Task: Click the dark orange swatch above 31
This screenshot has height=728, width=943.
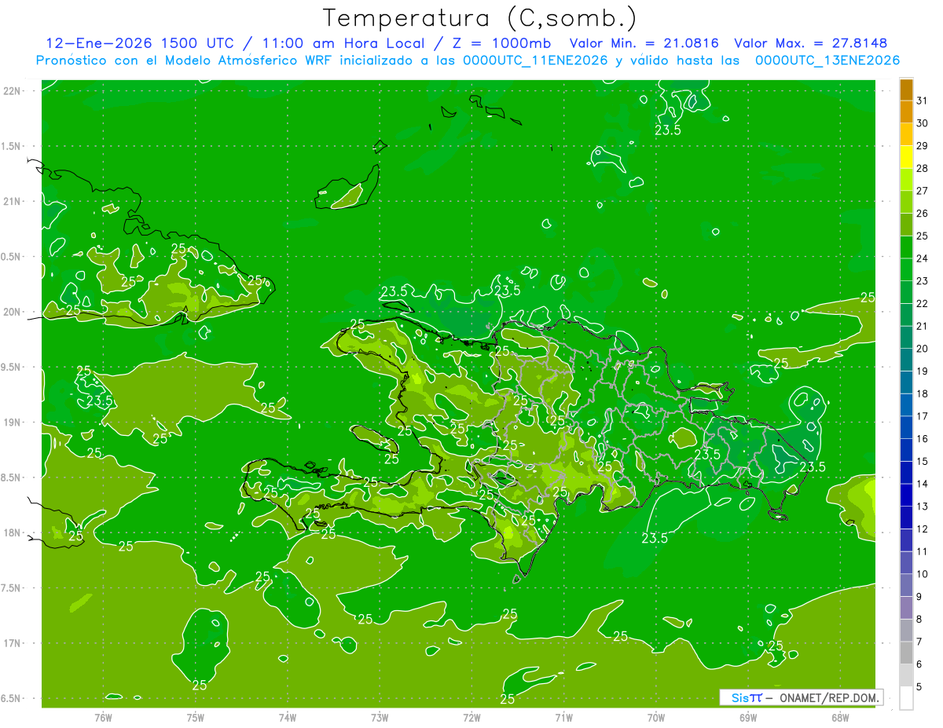Action: (x=906, y=89)
